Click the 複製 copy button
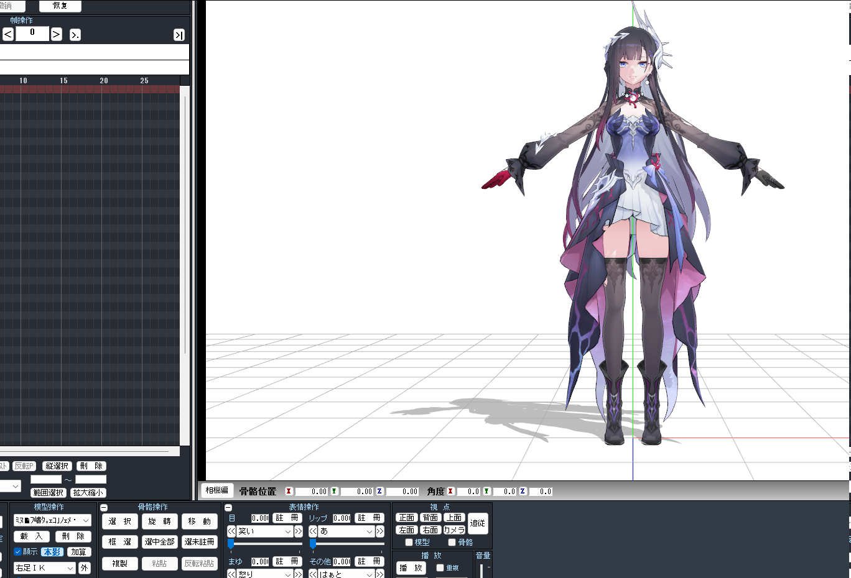851x578 pixels. tap(120, 564)
